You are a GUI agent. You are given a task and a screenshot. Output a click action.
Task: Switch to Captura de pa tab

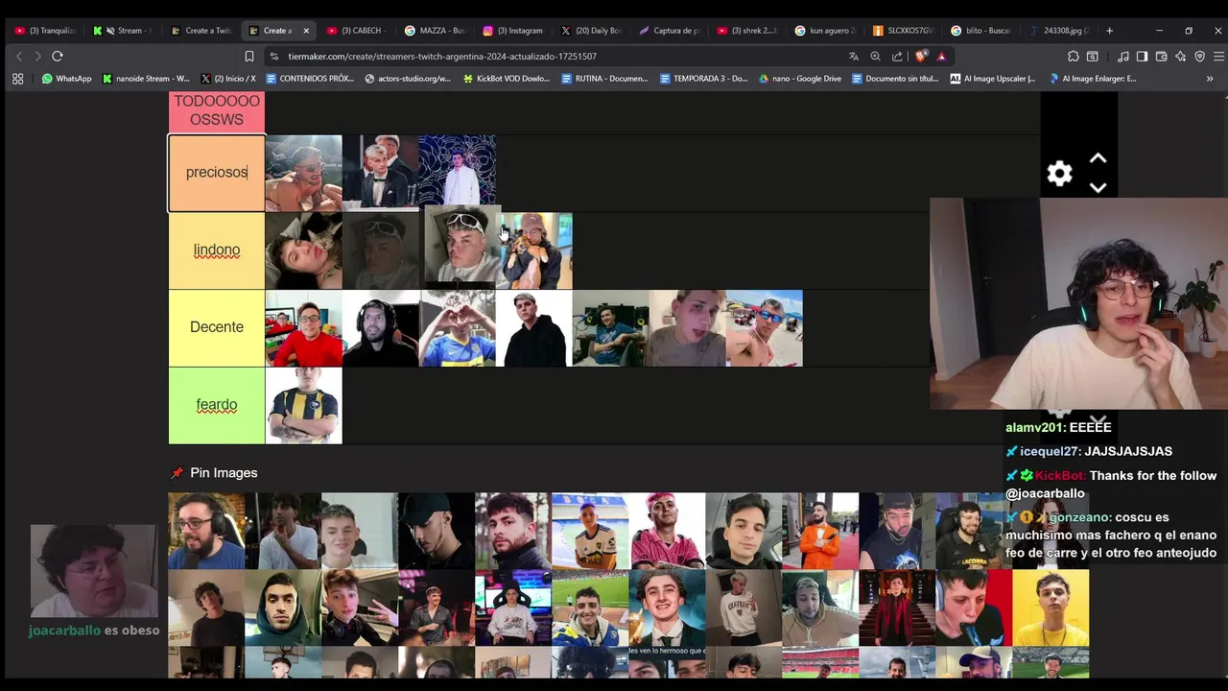[x=669, y=31]
